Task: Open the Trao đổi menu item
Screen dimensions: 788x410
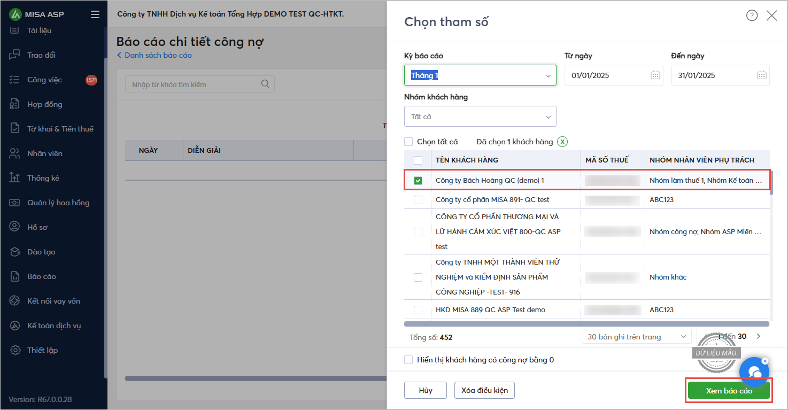Action: [x=53, y=55]
